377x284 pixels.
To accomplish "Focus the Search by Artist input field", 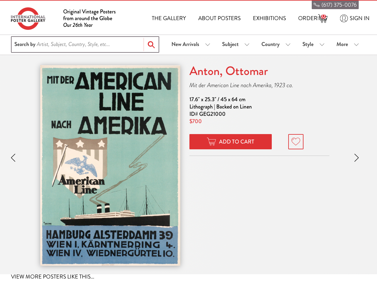I will [77, 44].
